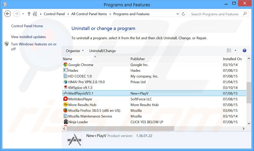Click Google Inc. publisher cell
The width and height of the screenshot is (254, 151).
tap(140, 65)
